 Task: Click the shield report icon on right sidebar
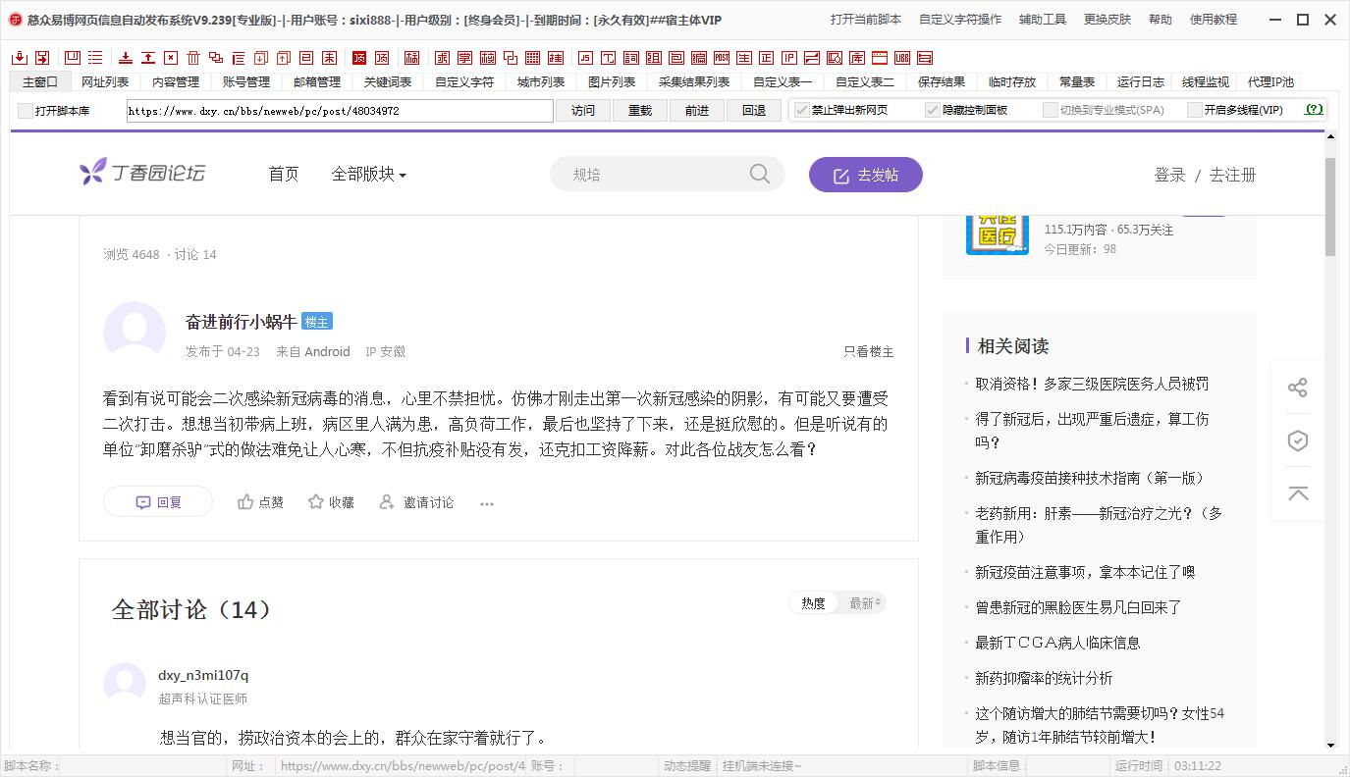(x=1298, y=440)
